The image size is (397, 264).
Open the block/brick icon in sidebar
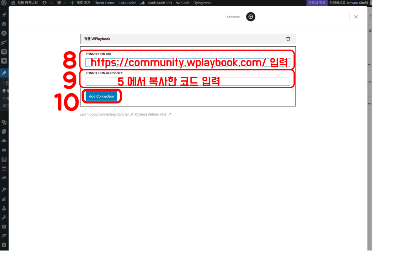pos(4,150)
